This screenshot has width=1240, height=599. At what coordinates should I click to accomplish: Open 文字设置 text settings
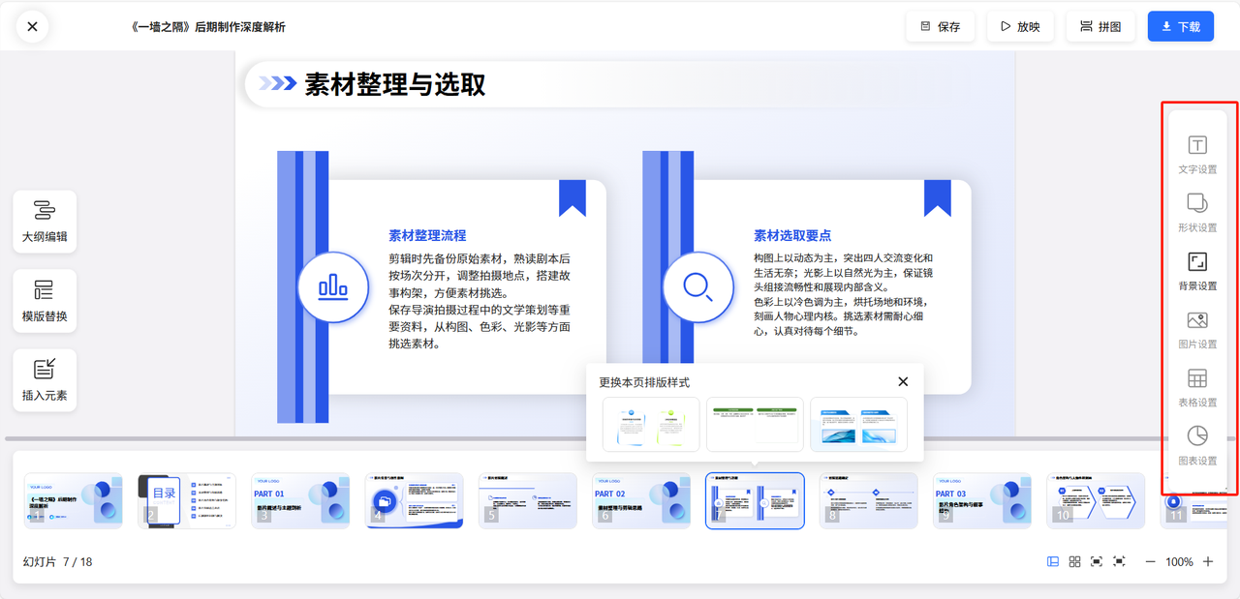tap(1197, 155)
